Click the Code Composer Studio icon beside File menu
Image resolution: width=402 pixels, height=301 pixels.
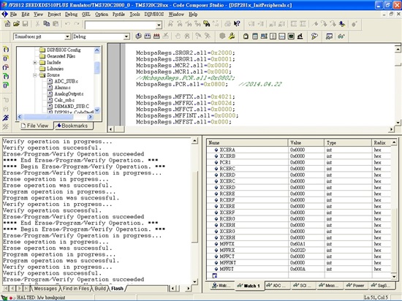coord(4,15)
